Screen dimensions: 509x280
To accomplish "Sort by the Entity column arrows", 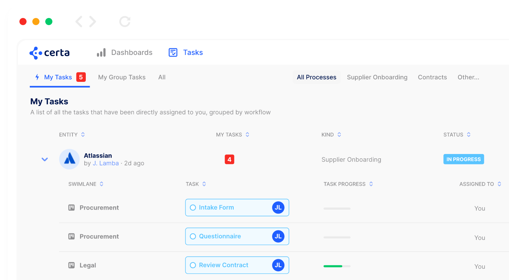I will point(83,135).
